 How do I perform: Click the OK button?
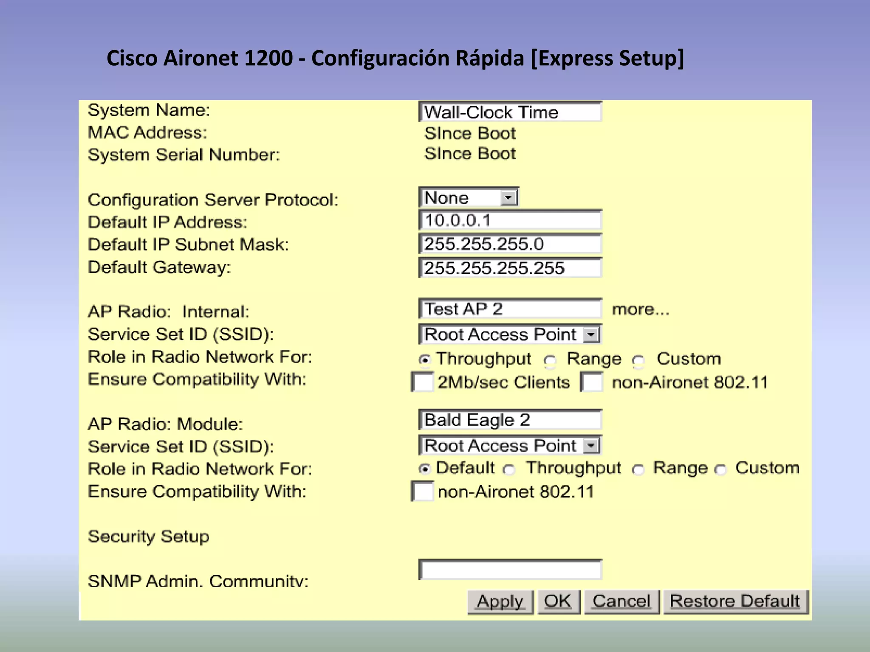click(559, 601)
